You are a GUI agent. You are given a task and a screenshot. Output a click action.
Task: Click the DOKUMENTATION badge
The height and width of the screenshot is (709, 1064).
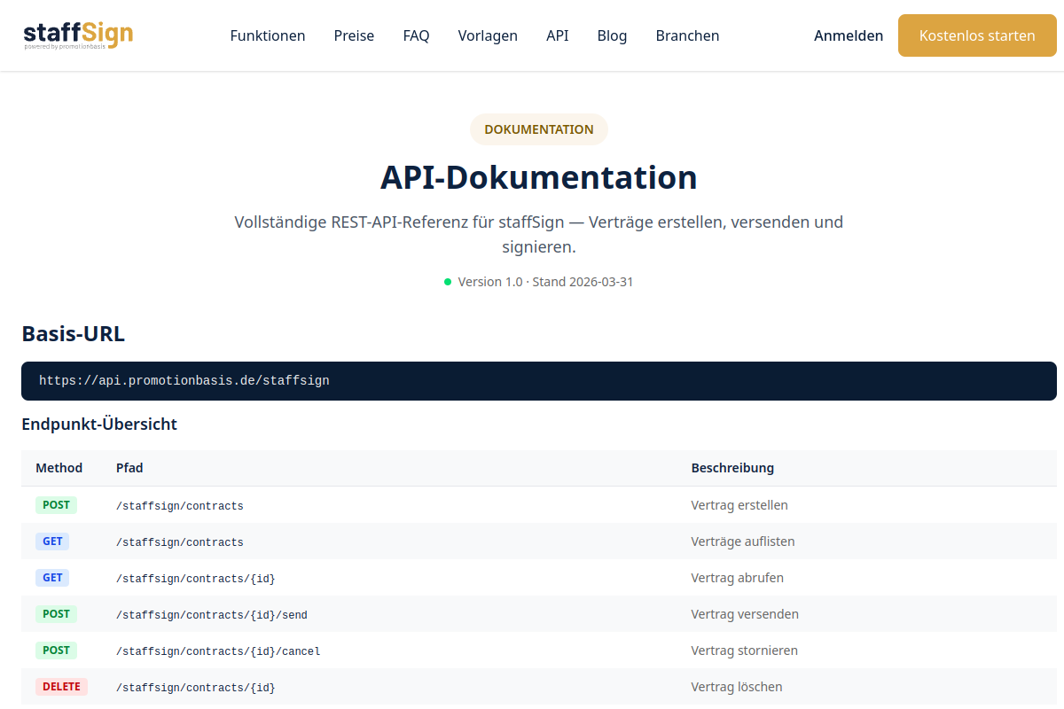pos(539,129)
